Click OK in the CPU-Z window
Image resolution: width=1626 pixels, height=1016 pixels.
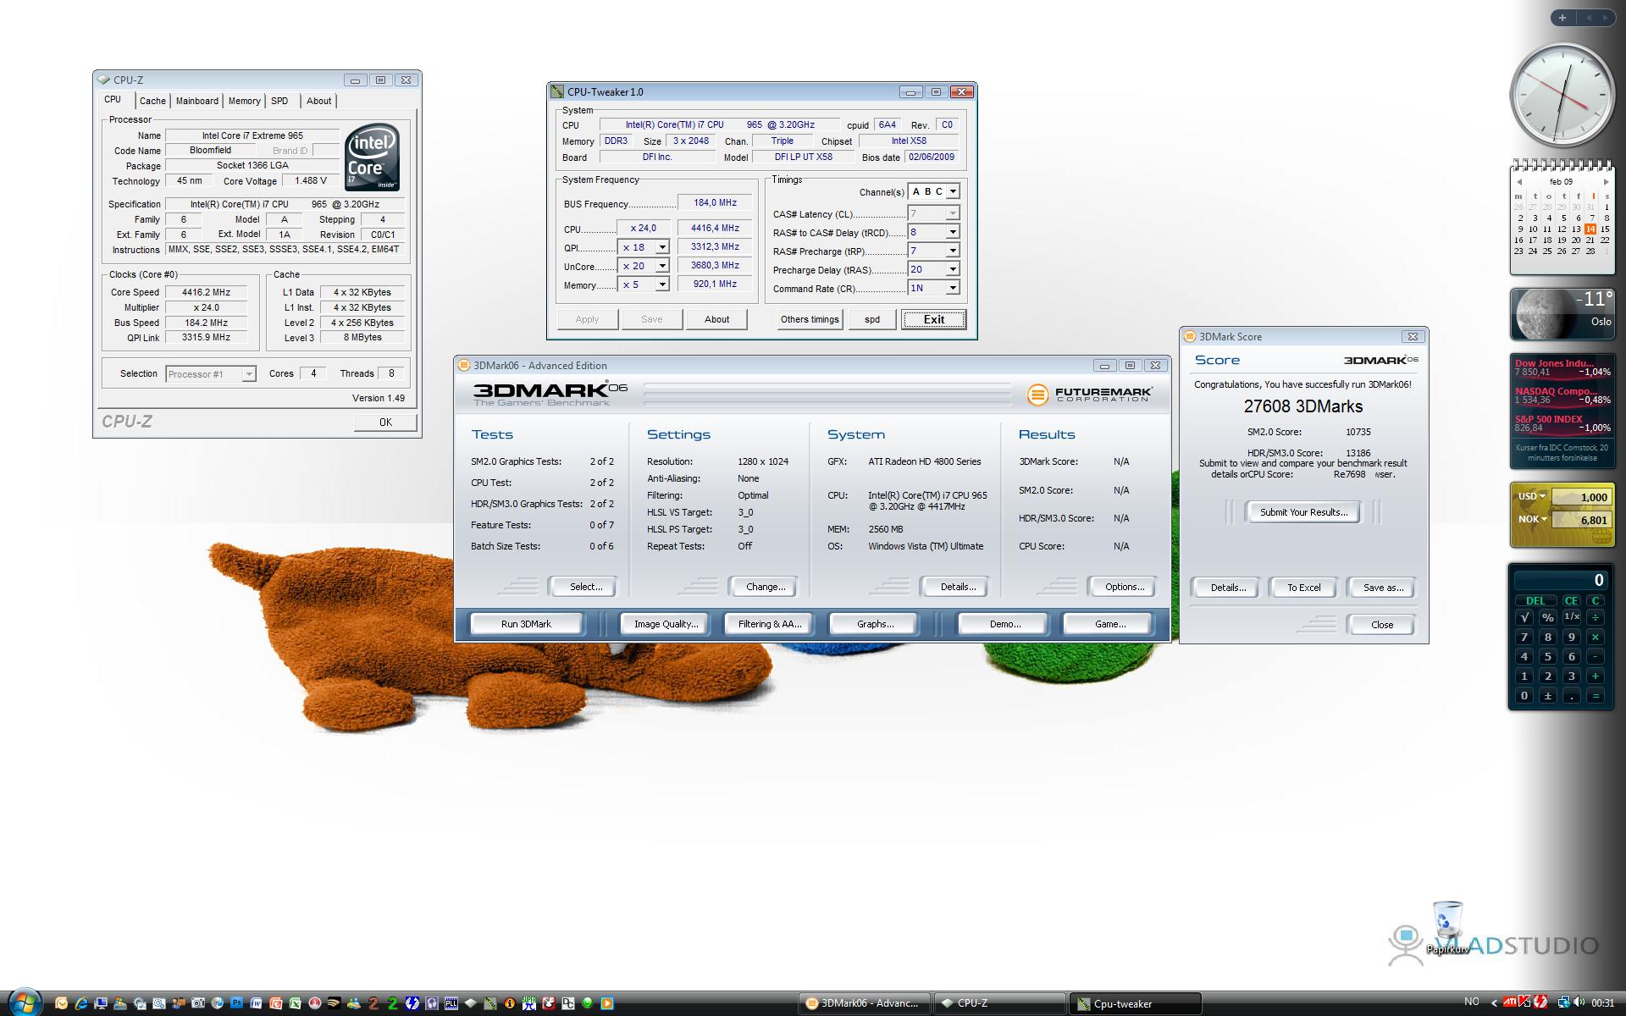[x=385, y=422]
